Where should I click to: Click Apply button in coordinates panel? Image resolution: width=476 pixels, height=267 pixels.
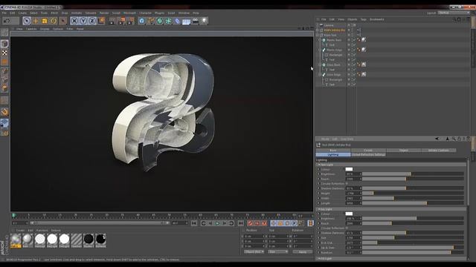tap(303, 252)
